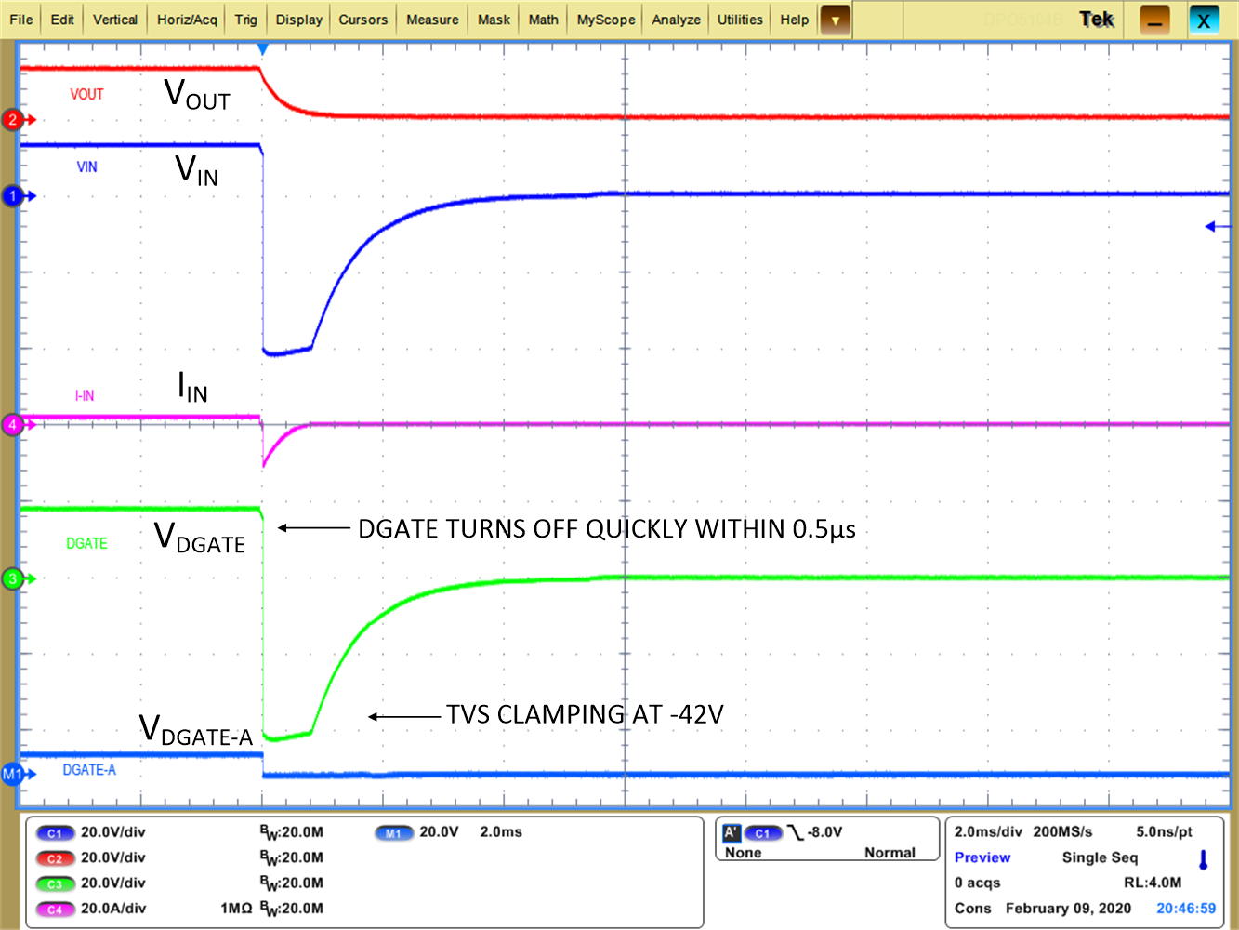Open the dropdown arrow beside the Help menu
This screenshot has width=1239, height=930.
pyautogui.click(x=834, y=19)
